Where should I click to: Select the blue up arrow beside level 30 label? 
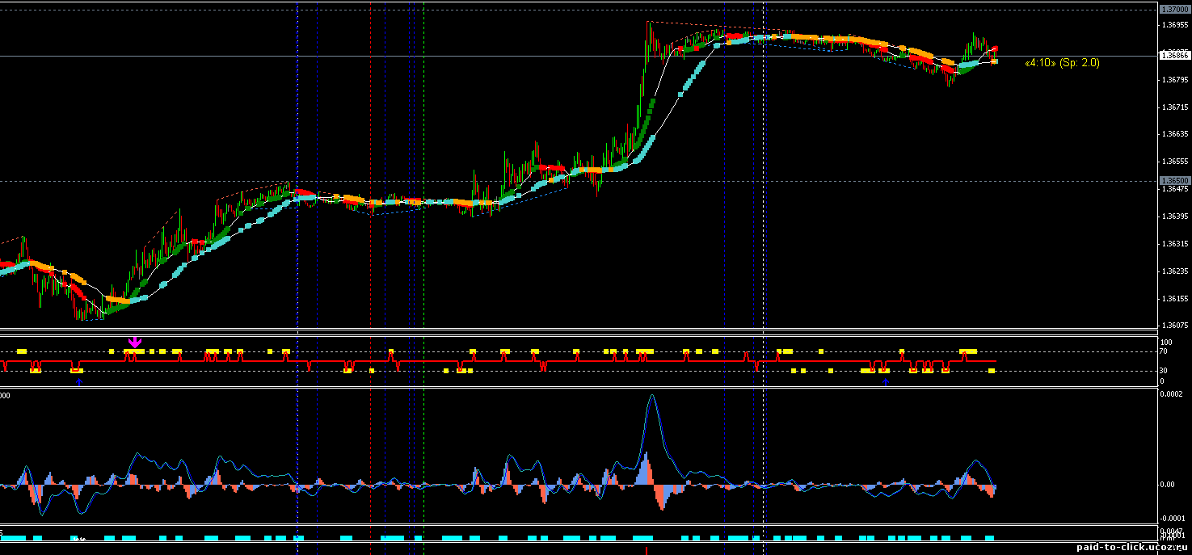(x=885, y=381)
